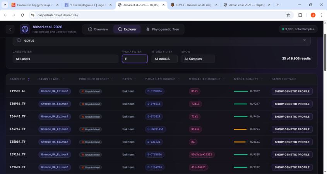Click Y-DNA tag E-BY5029
This screenshot has height=174, width=327.
154,117
